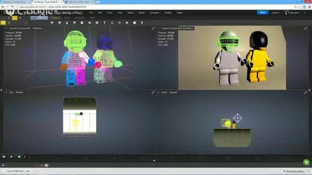Viewport: 312px width, 175px height.
Task: Click the red circle in status bar
Action: [x=37, y=165]
